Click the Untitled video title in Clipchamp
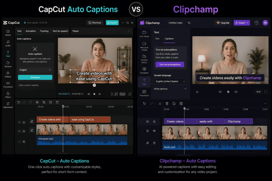272x181 pixels. tap(175, 23)
